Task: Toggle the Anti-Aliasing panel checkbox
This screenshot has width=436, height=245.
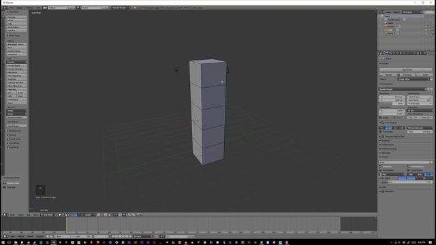Action: click(383, 122)
